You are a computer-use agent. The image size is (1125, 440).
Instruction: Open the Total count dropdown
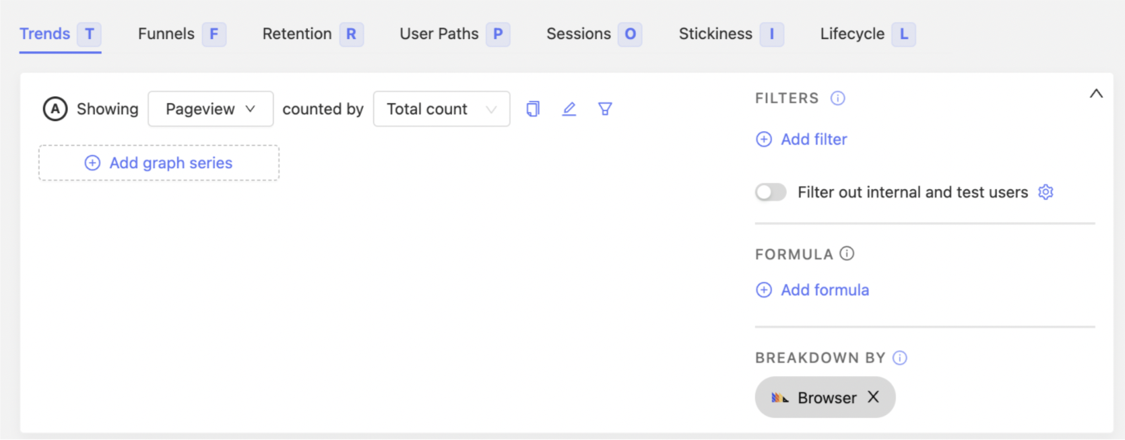click(441, 109)
